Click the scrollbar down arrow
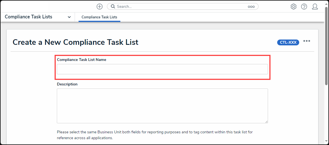 click(326, 141)
